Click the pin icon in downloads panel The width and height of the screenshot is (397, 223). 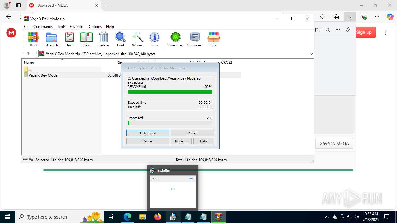click(348, 30)
